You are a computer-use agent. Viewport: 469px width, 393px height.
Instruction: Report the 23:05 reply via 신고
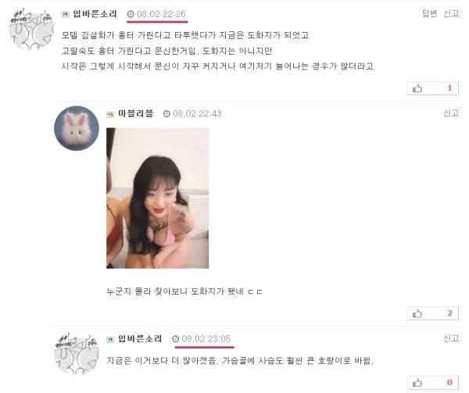click(451, 338)
